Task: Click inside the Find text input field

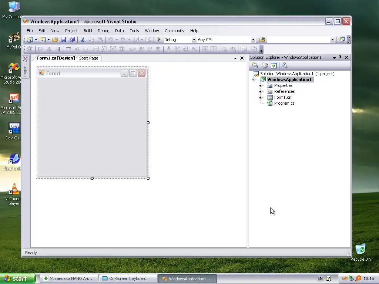Action: 299,40
